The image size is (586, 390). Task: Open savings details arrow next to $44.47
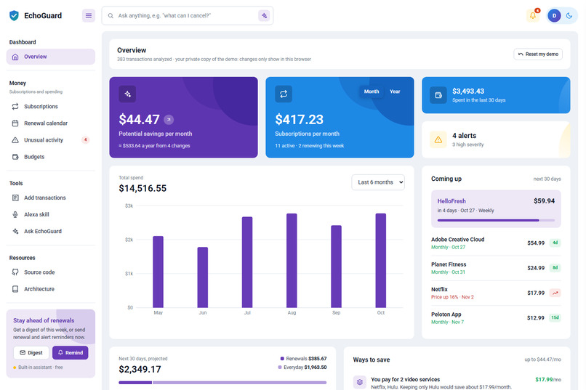(169, 120)
